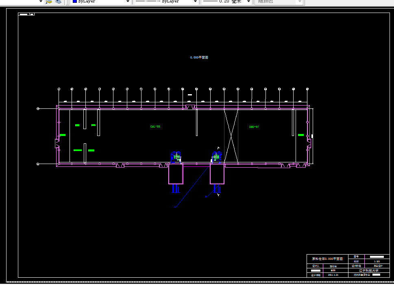Select the green "CAL-85" room label
Screen dimensions: 394x285
[155, 126]
